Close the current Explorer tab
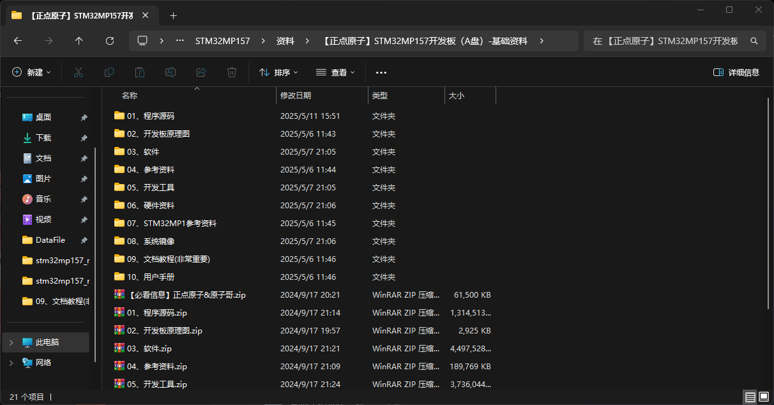The height and width of the screenshot is (405, 774). [x=145, y=15]
